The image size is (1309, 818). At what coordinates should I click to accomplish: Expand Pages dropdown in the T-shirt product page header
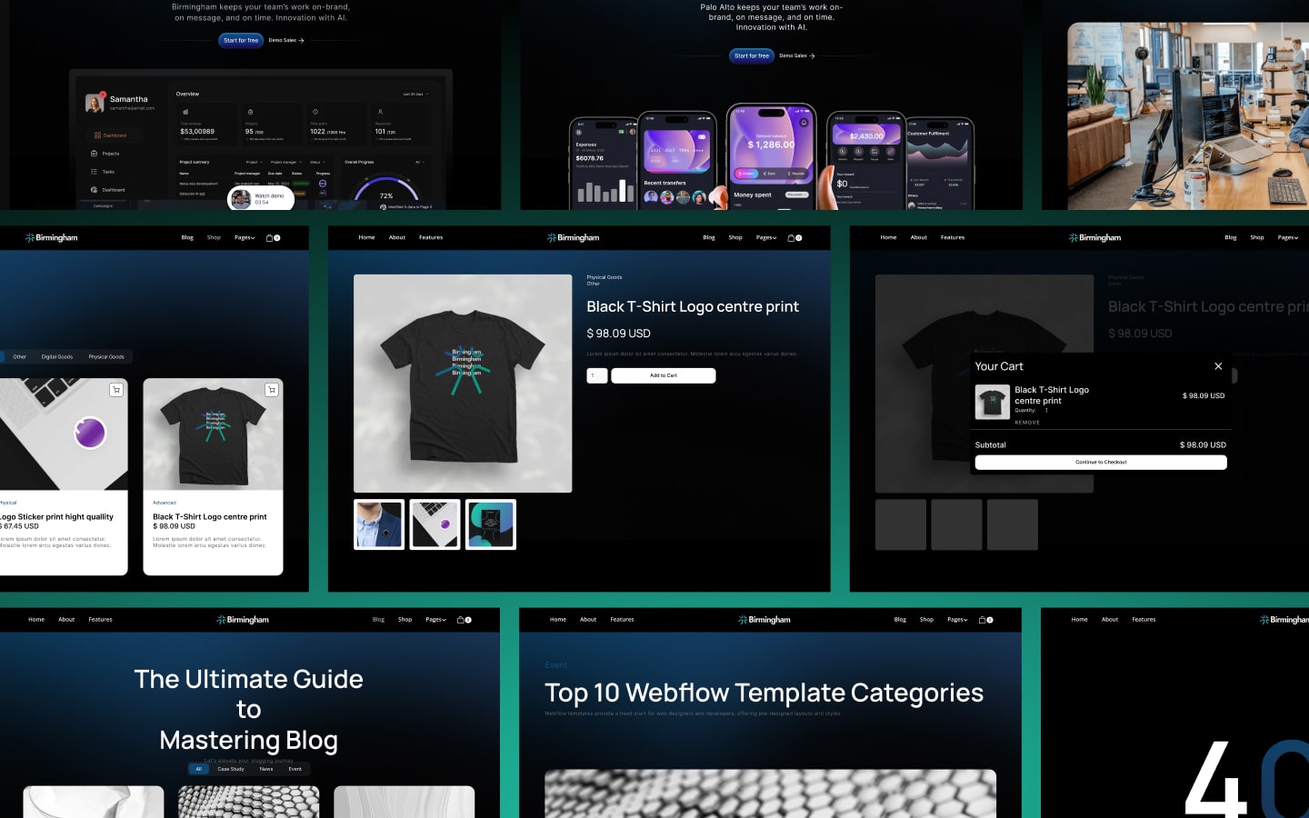tap(766, 238)
